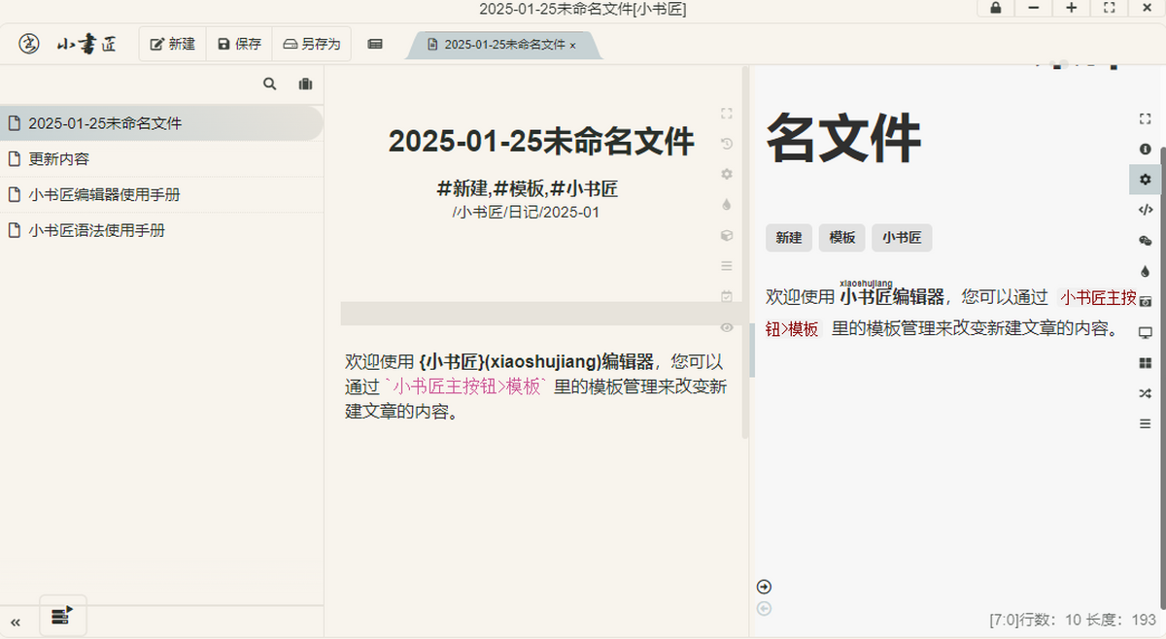Open the keyboard-style toolbar icon after 另存为
Image resolution: width=1166 pixels, height=639 pixels.
tap(375, 44)
